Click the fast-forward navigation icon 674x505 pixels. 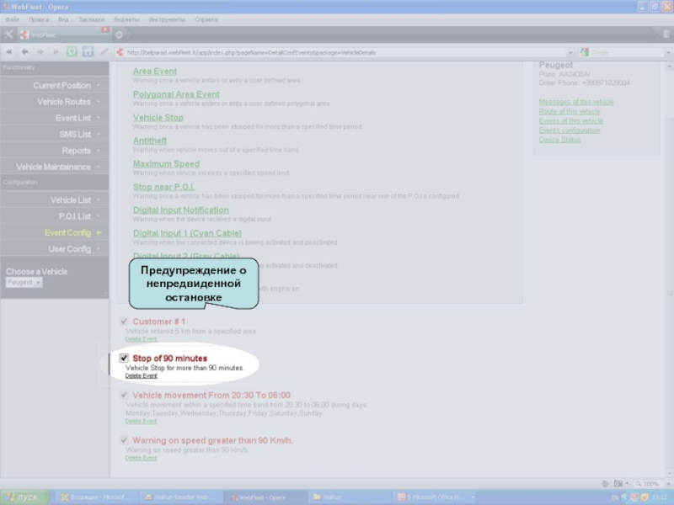pos(56,52)
